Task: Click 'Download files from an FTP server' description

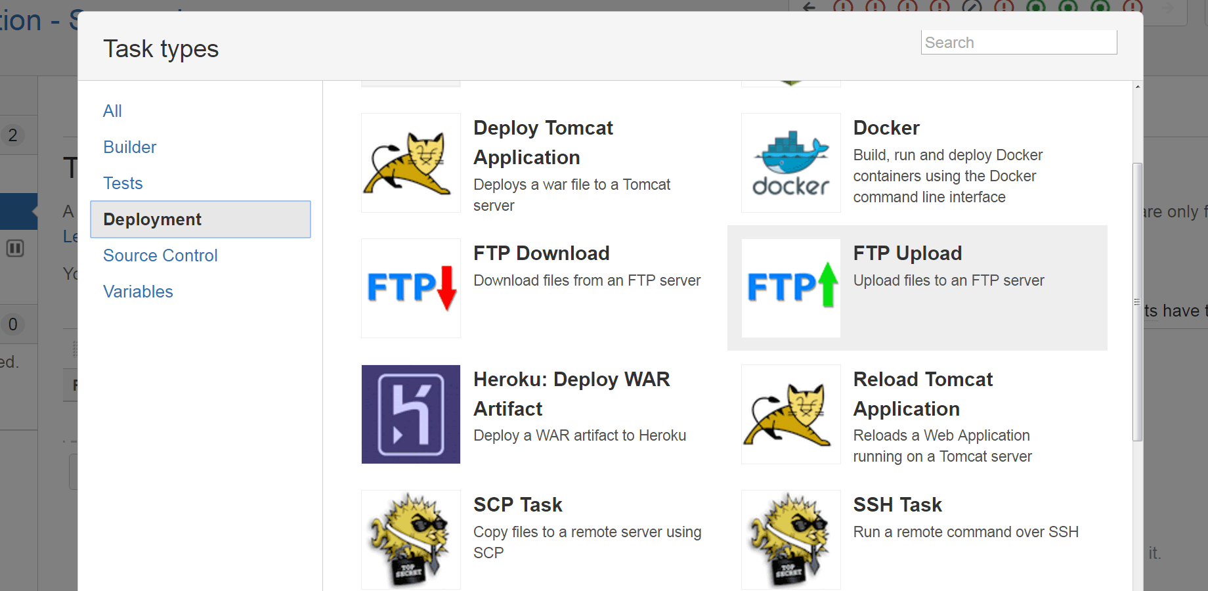Action: (587, 280)
